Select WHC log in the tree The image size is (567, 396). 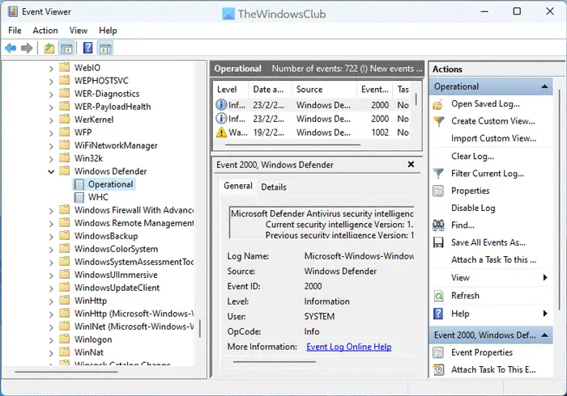(98, 197)
